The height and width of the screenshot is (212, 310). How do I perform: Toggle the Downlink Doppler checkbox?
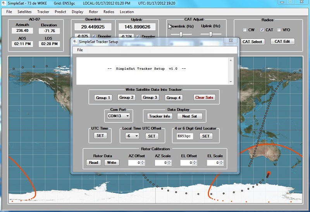[94, 36]
